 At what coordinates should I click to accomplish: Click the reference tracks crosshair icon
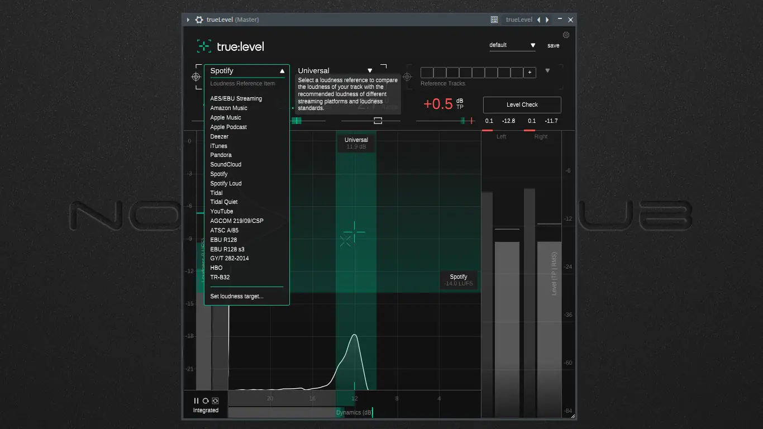(x=408, y=77)
